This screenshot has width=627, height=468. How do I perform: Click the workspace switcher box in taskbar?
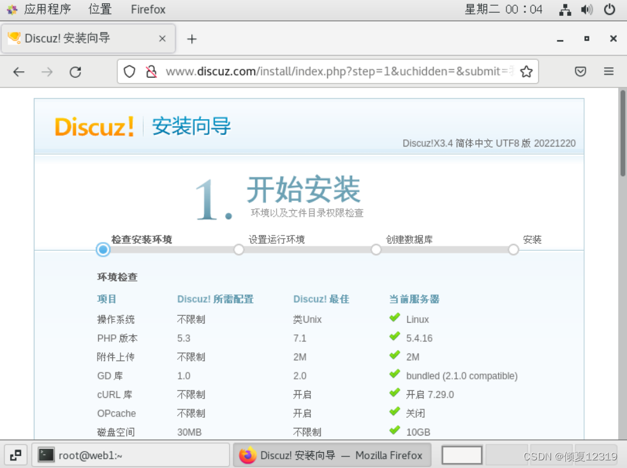pyautogui.click(x=461, y=455)
